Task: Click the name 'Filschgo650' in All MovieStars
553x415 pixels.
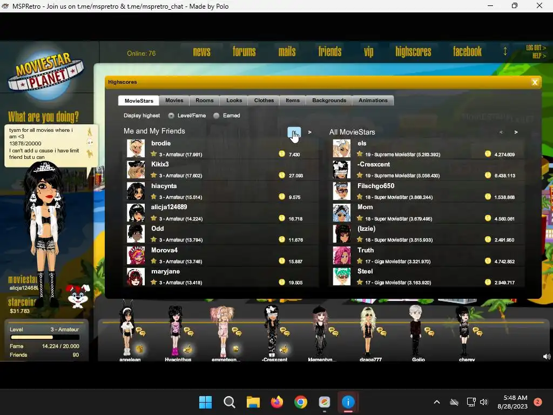Action: pyautogui.click(x=376, y=186)
